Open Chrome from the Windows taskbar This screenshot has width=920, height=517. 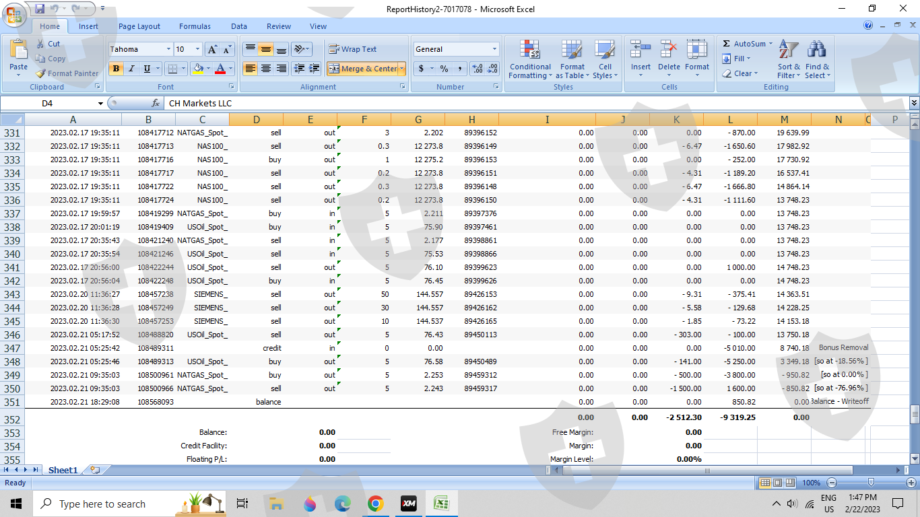[375, 504]
